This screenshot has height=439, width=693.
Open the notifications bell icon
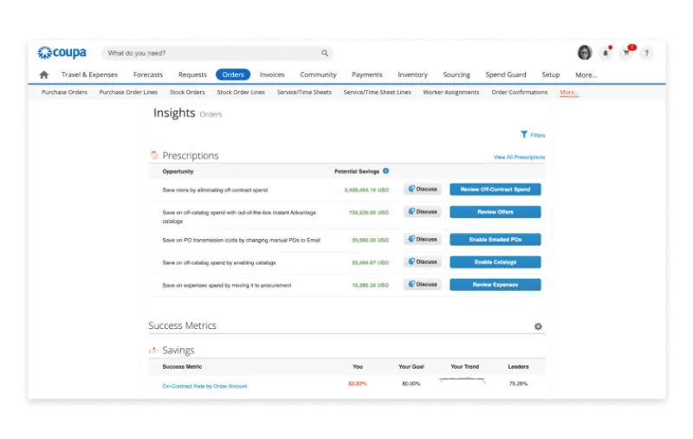point(606,53)
